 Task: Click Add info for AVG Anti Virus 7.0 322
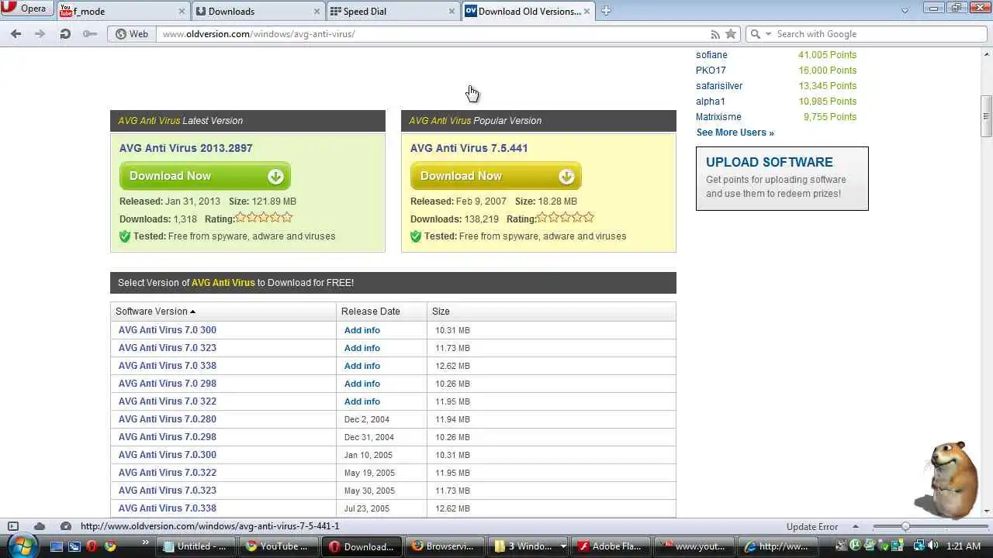pos(362,401)
